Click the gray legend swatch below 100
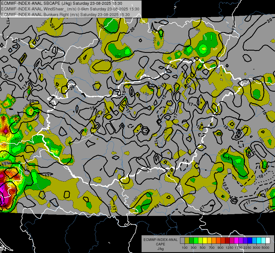Screen dimensions: 275x253 tap(182, 240)
